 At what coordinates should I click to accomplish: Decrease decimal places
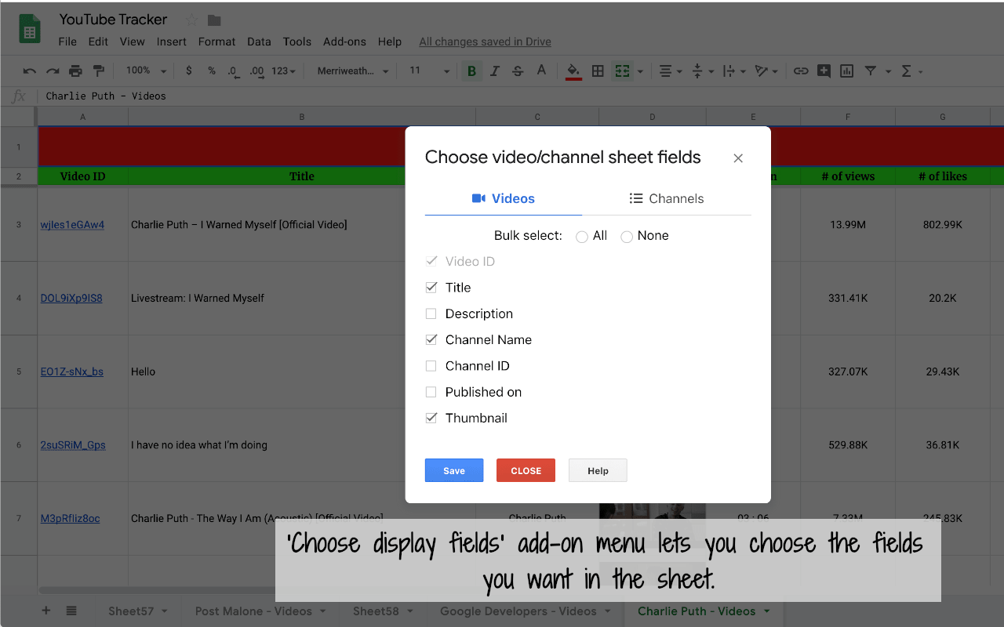pos(234,71)
